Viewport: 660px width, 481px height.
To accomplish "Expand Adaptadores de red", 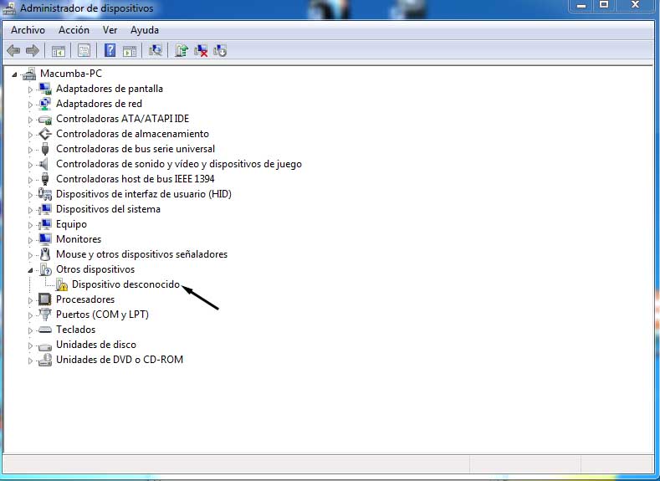I will (x=30, y=105).
